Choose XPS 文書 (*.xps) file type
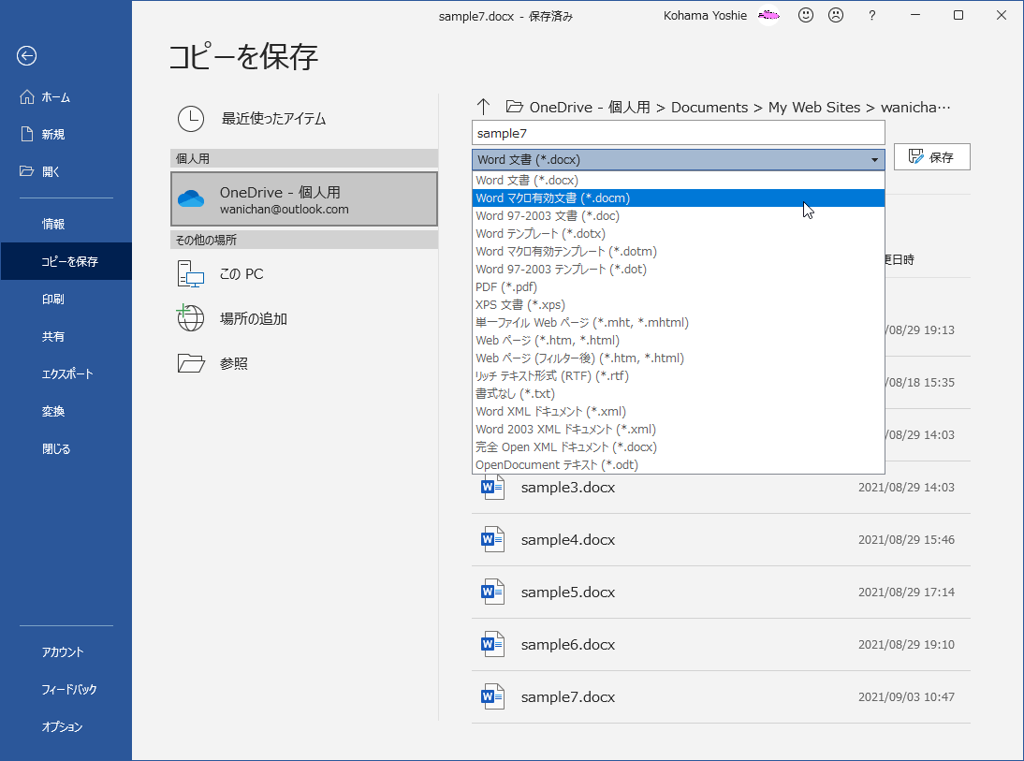Image resolution: width=1024 pixels, height=761 pixels. point(678,304)
